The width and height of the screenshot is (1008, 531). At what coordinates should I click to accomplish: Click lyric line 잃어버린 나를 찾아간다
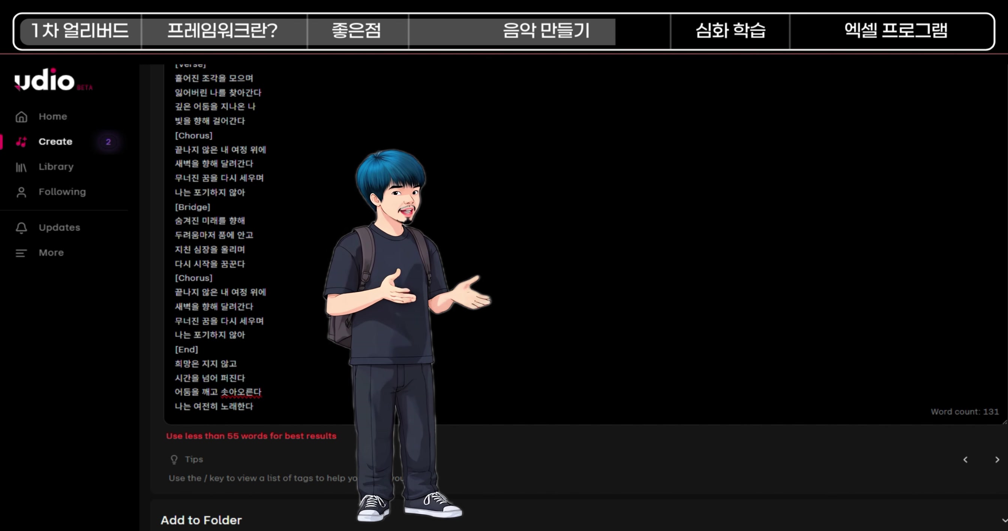click(218, 92)
